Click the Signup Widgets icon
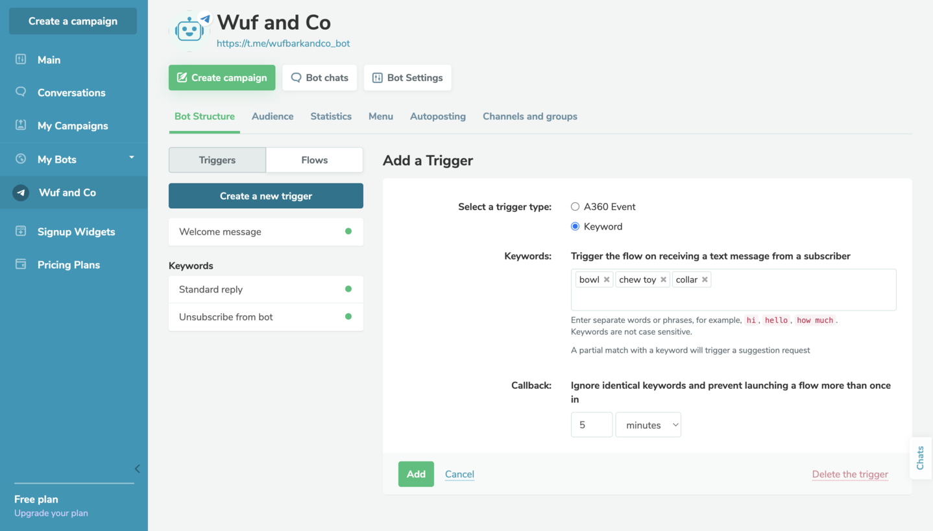The image size is (933, 531). click(21, 231)
